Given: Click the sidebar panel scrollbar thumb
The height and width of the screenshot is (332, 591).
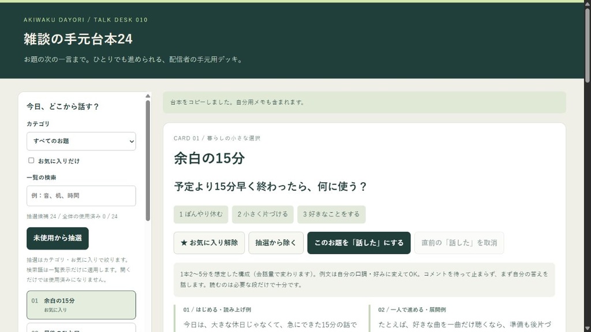Looking at the screenshot, I should pyautogui.click(x=148, y=160).
